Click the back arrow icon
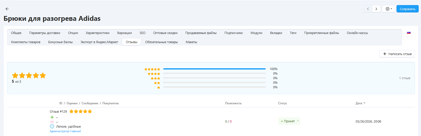Image resolution: width=421 pixels, height=136 pixels. click(x=7, y=9)
